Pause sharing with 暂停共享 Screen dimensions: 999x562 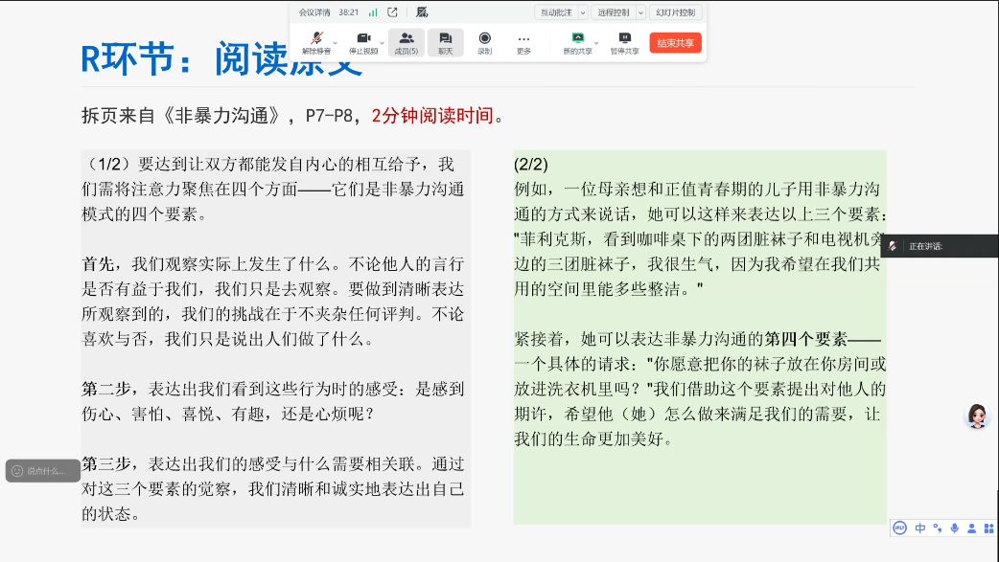point(624,42)
